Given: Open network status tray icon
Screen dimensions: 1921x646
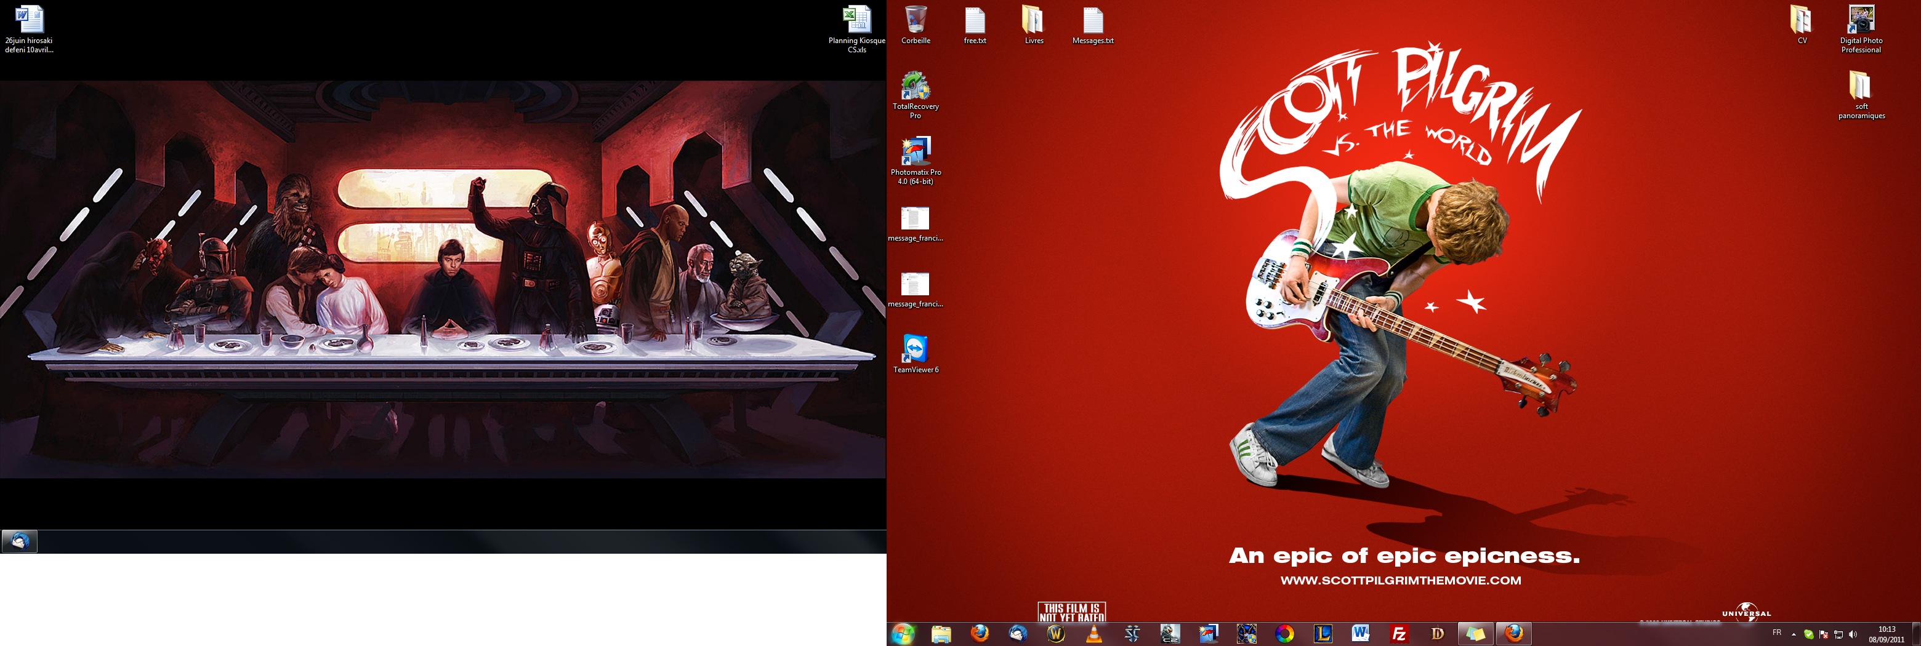Looking at the screenshot, I should pyautogui.click(x=1838, y=635).
